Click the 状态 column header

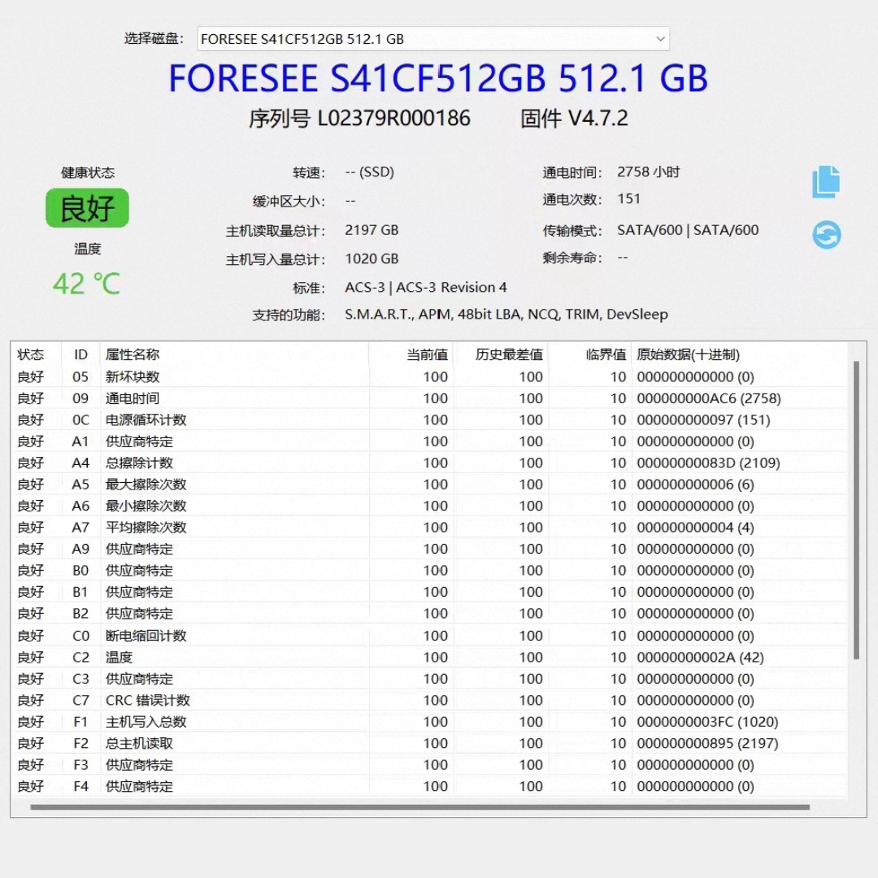31,354
